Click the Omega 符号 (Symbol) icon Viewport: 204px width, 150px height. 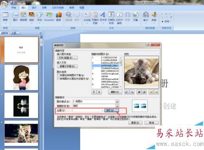[127, 17]
